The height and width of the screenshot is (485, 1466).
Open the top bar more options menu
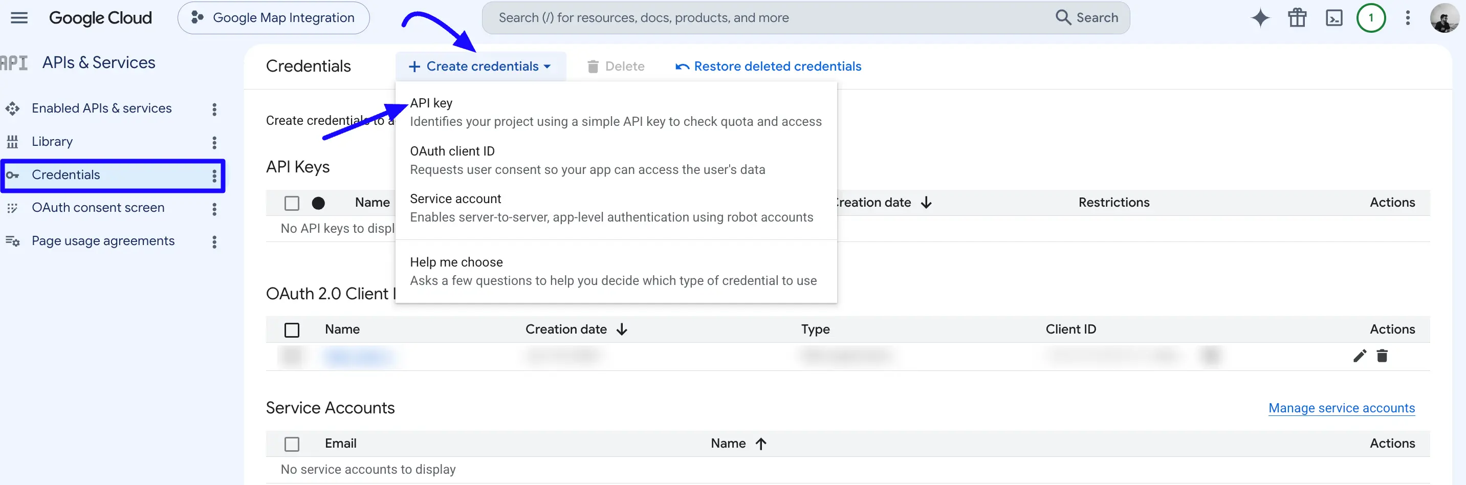(1407, 17)
